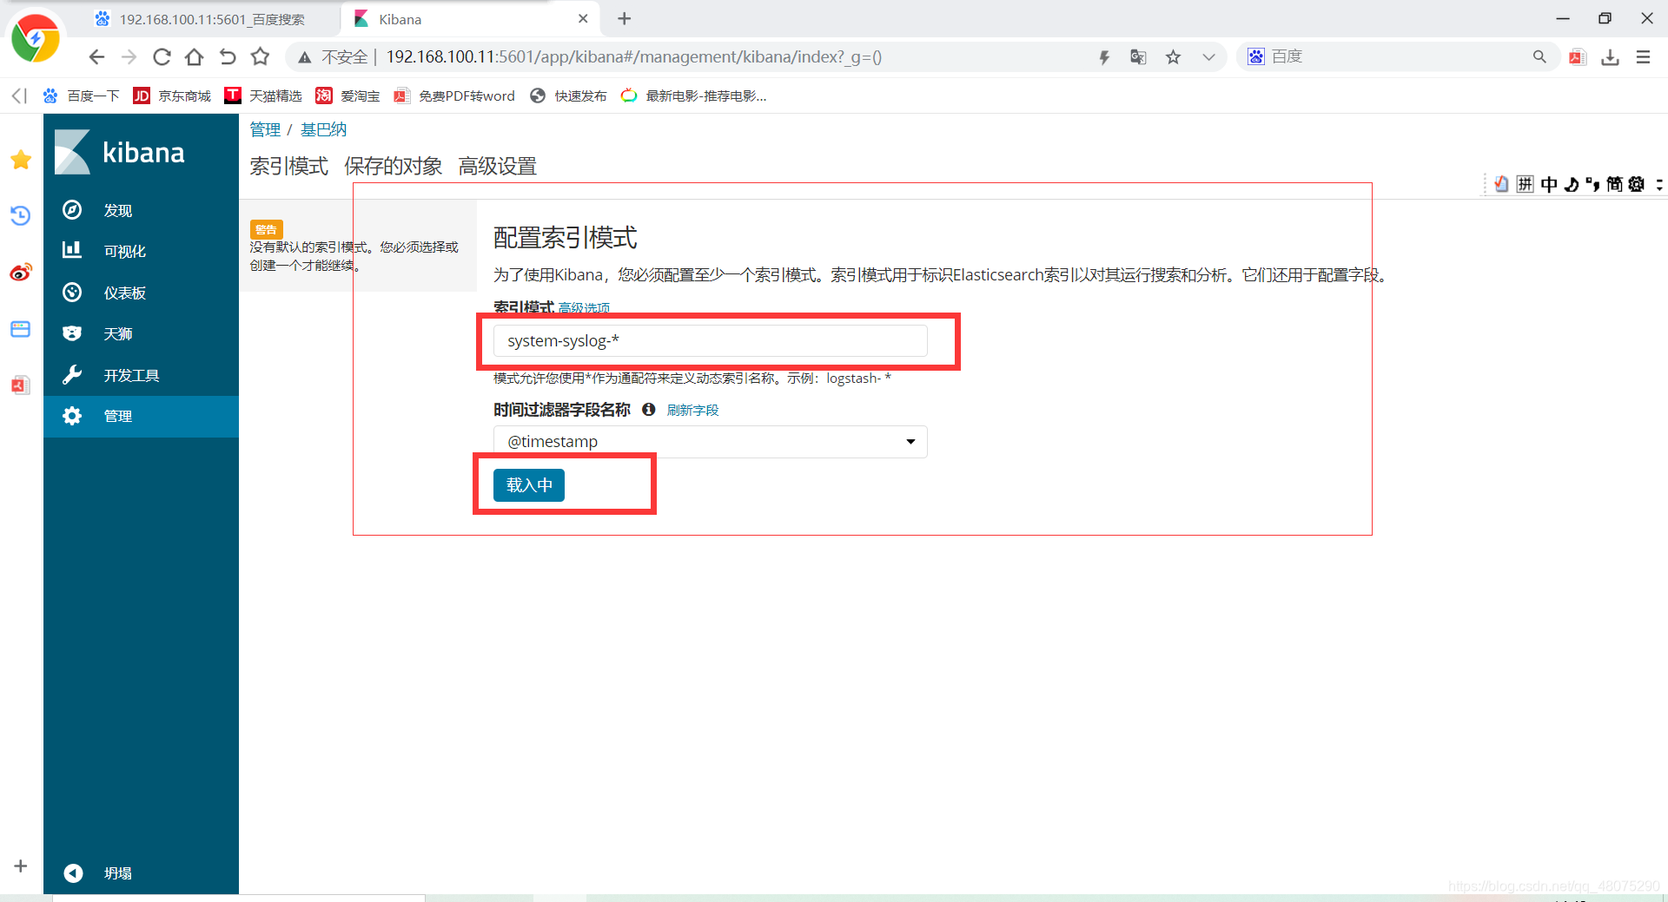Click the browser address bar URL
The image size is (1668, 902).
633,57
